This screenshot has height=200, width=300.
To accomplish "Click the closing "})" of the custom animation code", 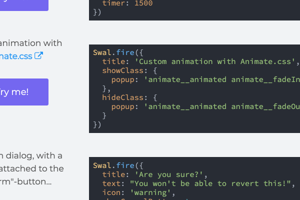I will pos(97,124).
